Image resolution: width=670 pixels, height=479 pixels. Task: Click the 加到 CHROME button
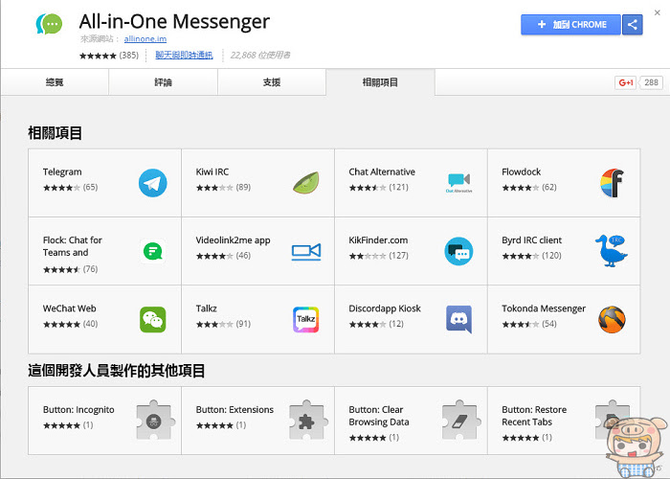[x=570, y=24]
